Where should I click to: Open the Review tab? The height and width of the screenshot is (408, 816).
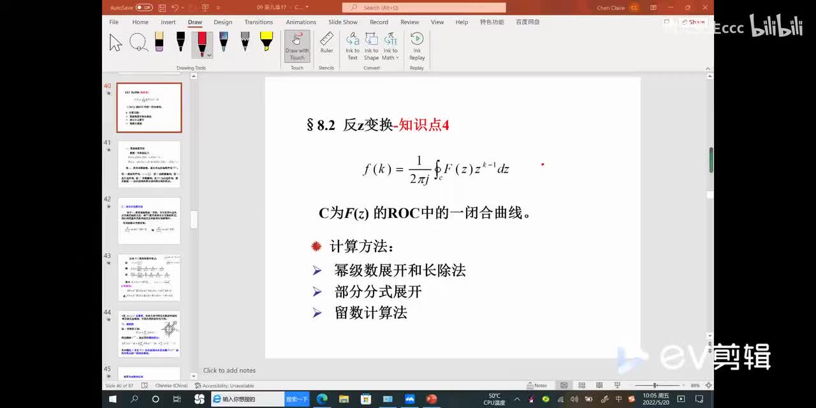410,22
